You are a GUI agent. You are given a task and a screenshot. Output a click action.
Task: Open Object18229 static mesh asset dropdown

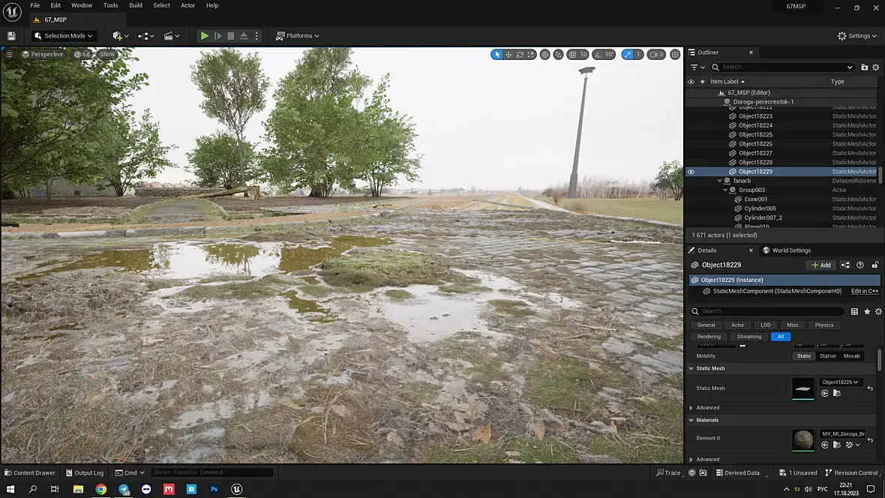point(841,382)
